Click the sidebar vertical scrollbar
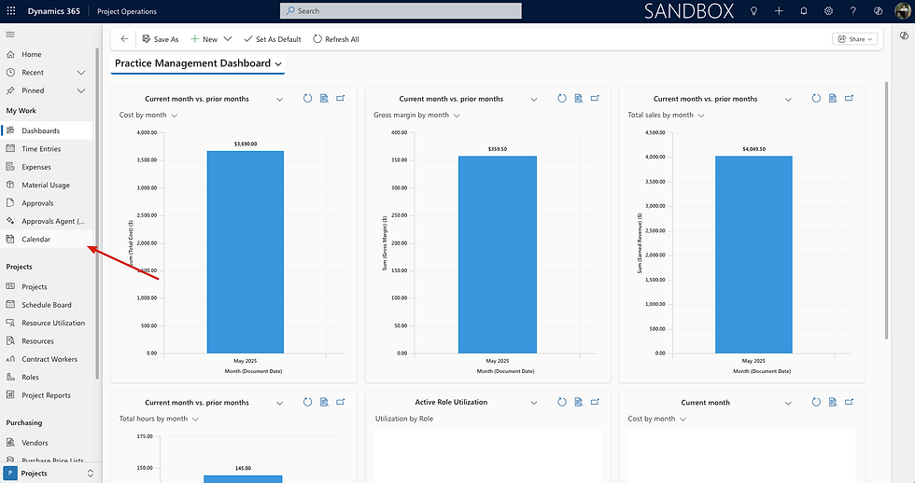Image resolution: width=915 pixels, height=483 pixels. click(x=97, y=213)
